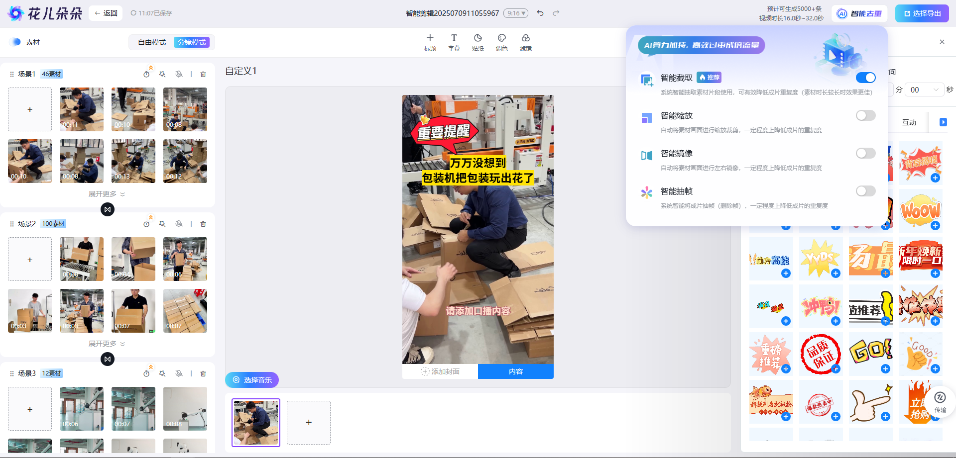Viewport: 956px width, 458px height.
Task: Click the drag handle next to 场景1
Action: pyautogui.click(x=12, y=74)
